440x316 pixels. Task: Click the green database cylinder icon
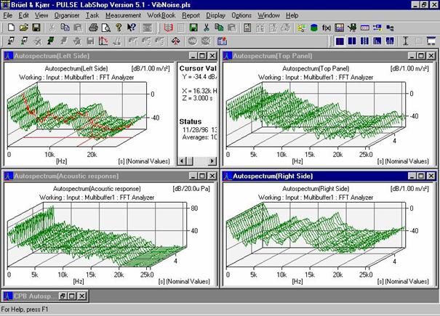(x=314, y=28)
